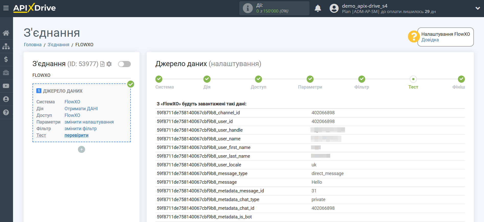Click the Hello message value
The image size is (484, 222).
pyautogui.click(x=317, y=182)
